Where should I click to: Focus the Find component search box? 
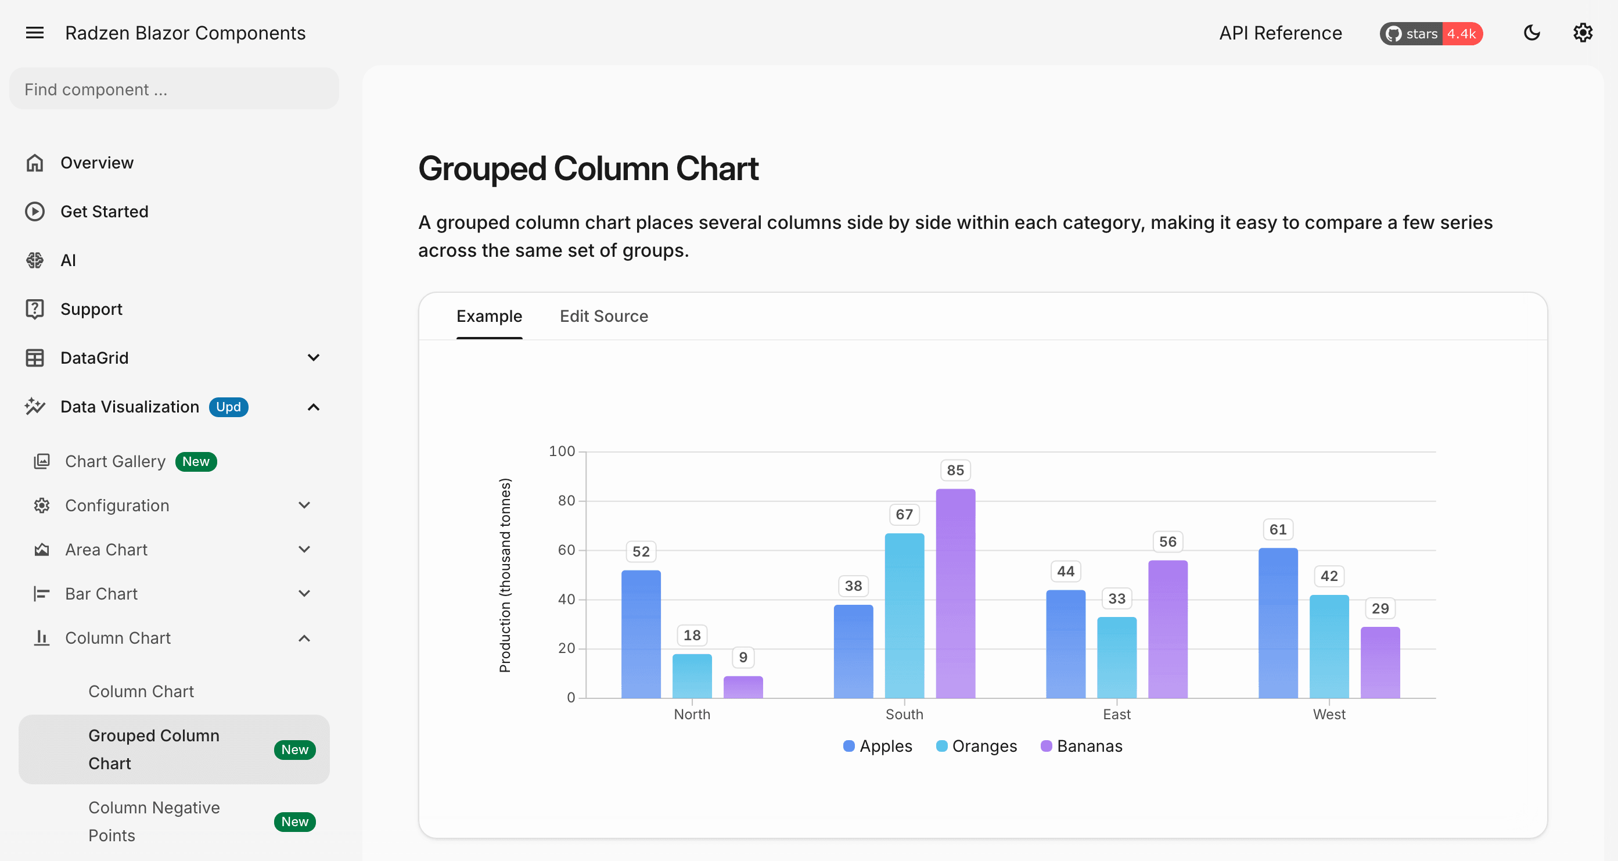174,89
